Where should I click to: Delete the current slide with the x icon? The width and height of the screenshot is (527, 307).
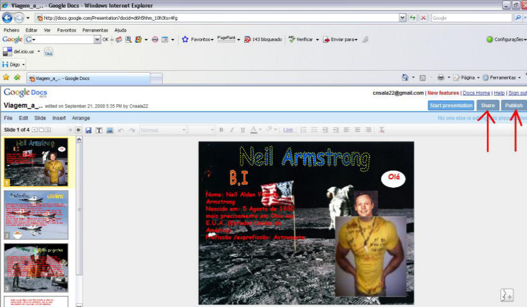tap(48, 130)
